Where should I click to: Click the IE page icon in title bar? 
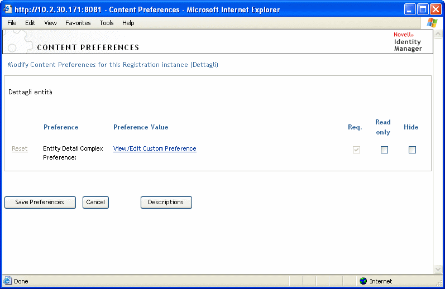tap(7, 9)
